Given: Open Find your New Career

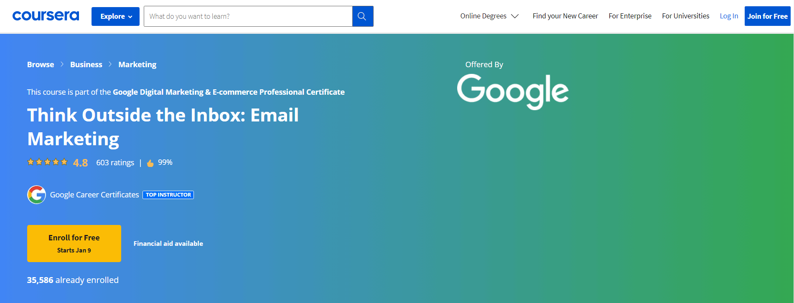Looking at the screenshot, I should click(x=565, y=16).
